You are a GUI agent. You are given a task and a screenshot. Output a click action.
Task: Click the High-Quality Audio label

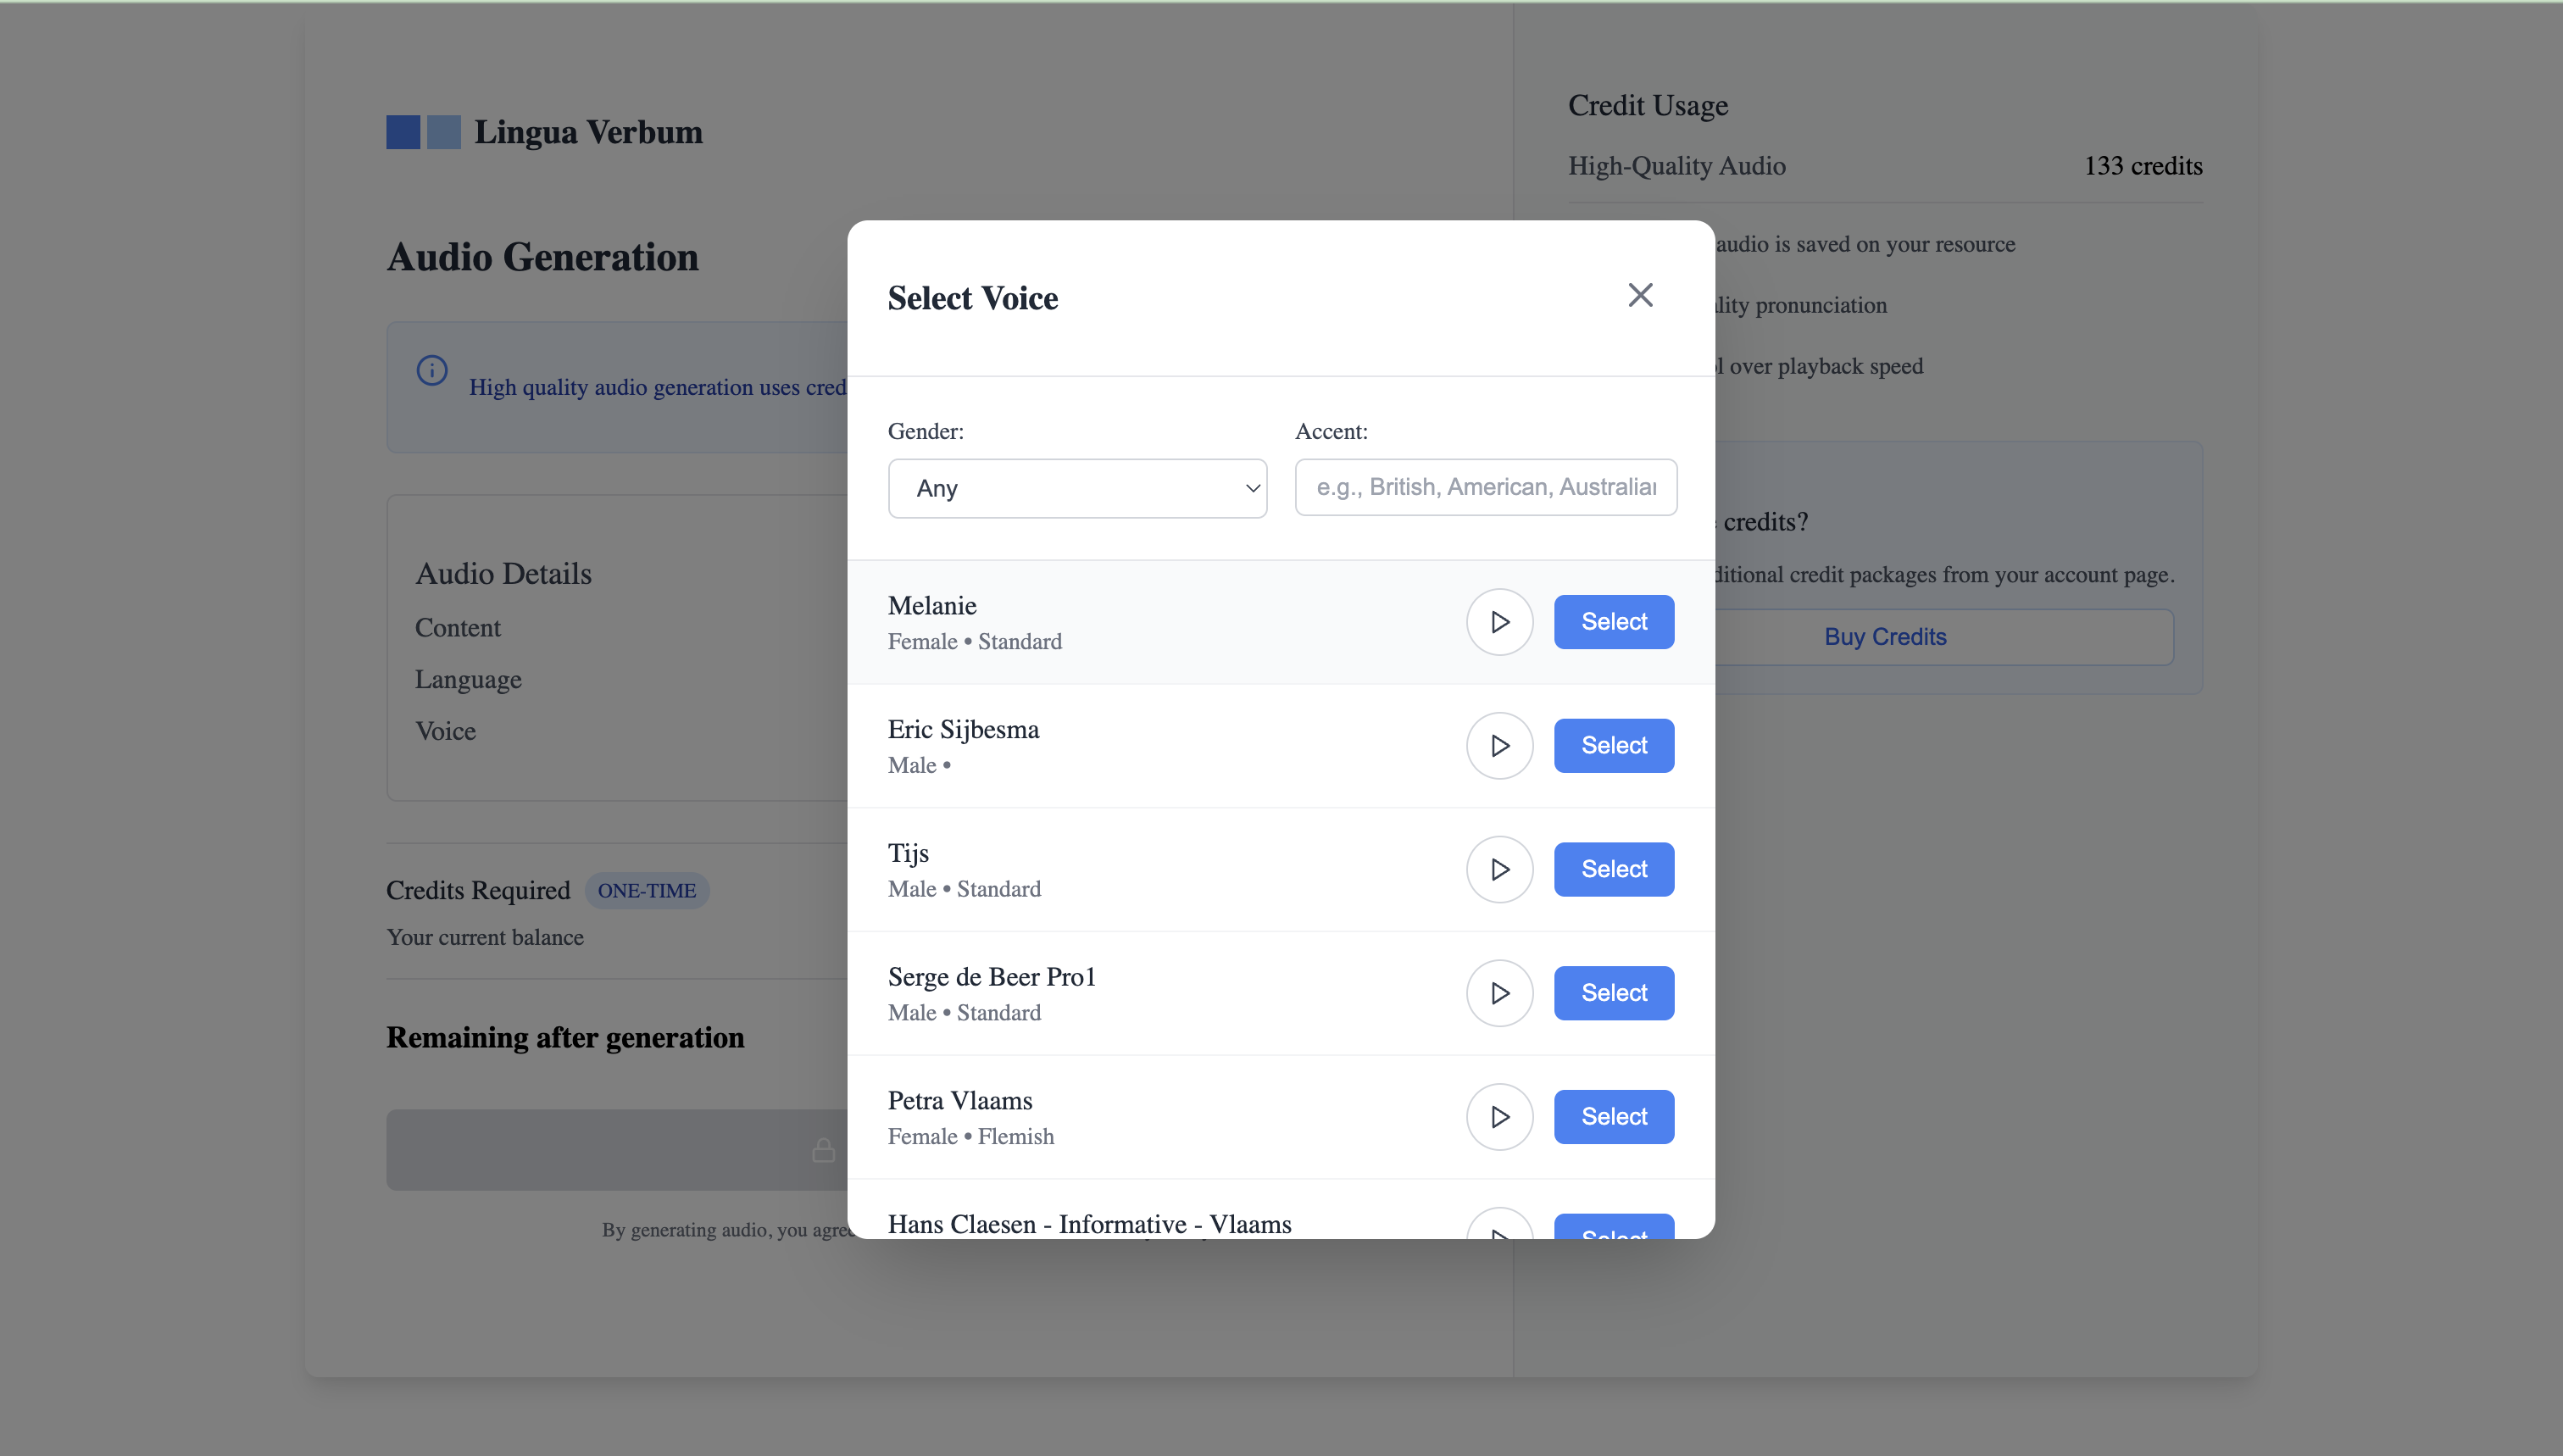(1676, 166)
